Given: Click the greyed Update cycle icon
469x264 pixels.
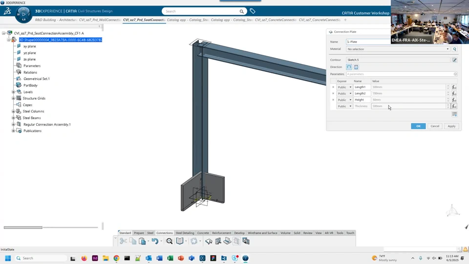Looking at the screenshot, I should click(194, 241).
